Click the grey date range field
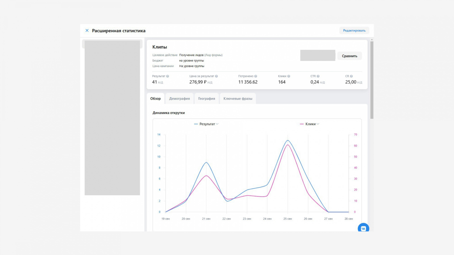Image resolution: width=454 pixels, height=255 pixels. (318, 56)
